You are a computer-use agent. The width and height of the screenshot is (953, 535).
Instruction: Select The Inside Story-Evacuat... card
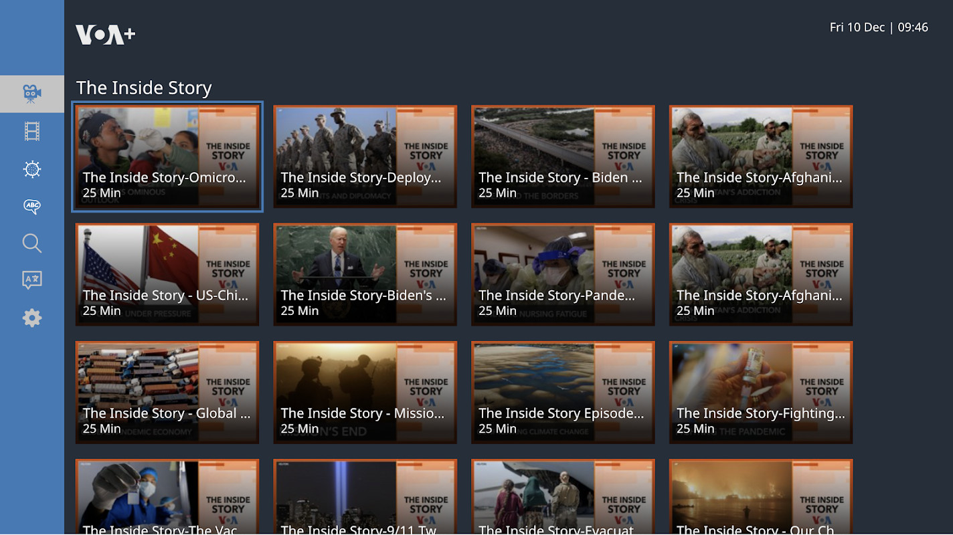point(564,497)
